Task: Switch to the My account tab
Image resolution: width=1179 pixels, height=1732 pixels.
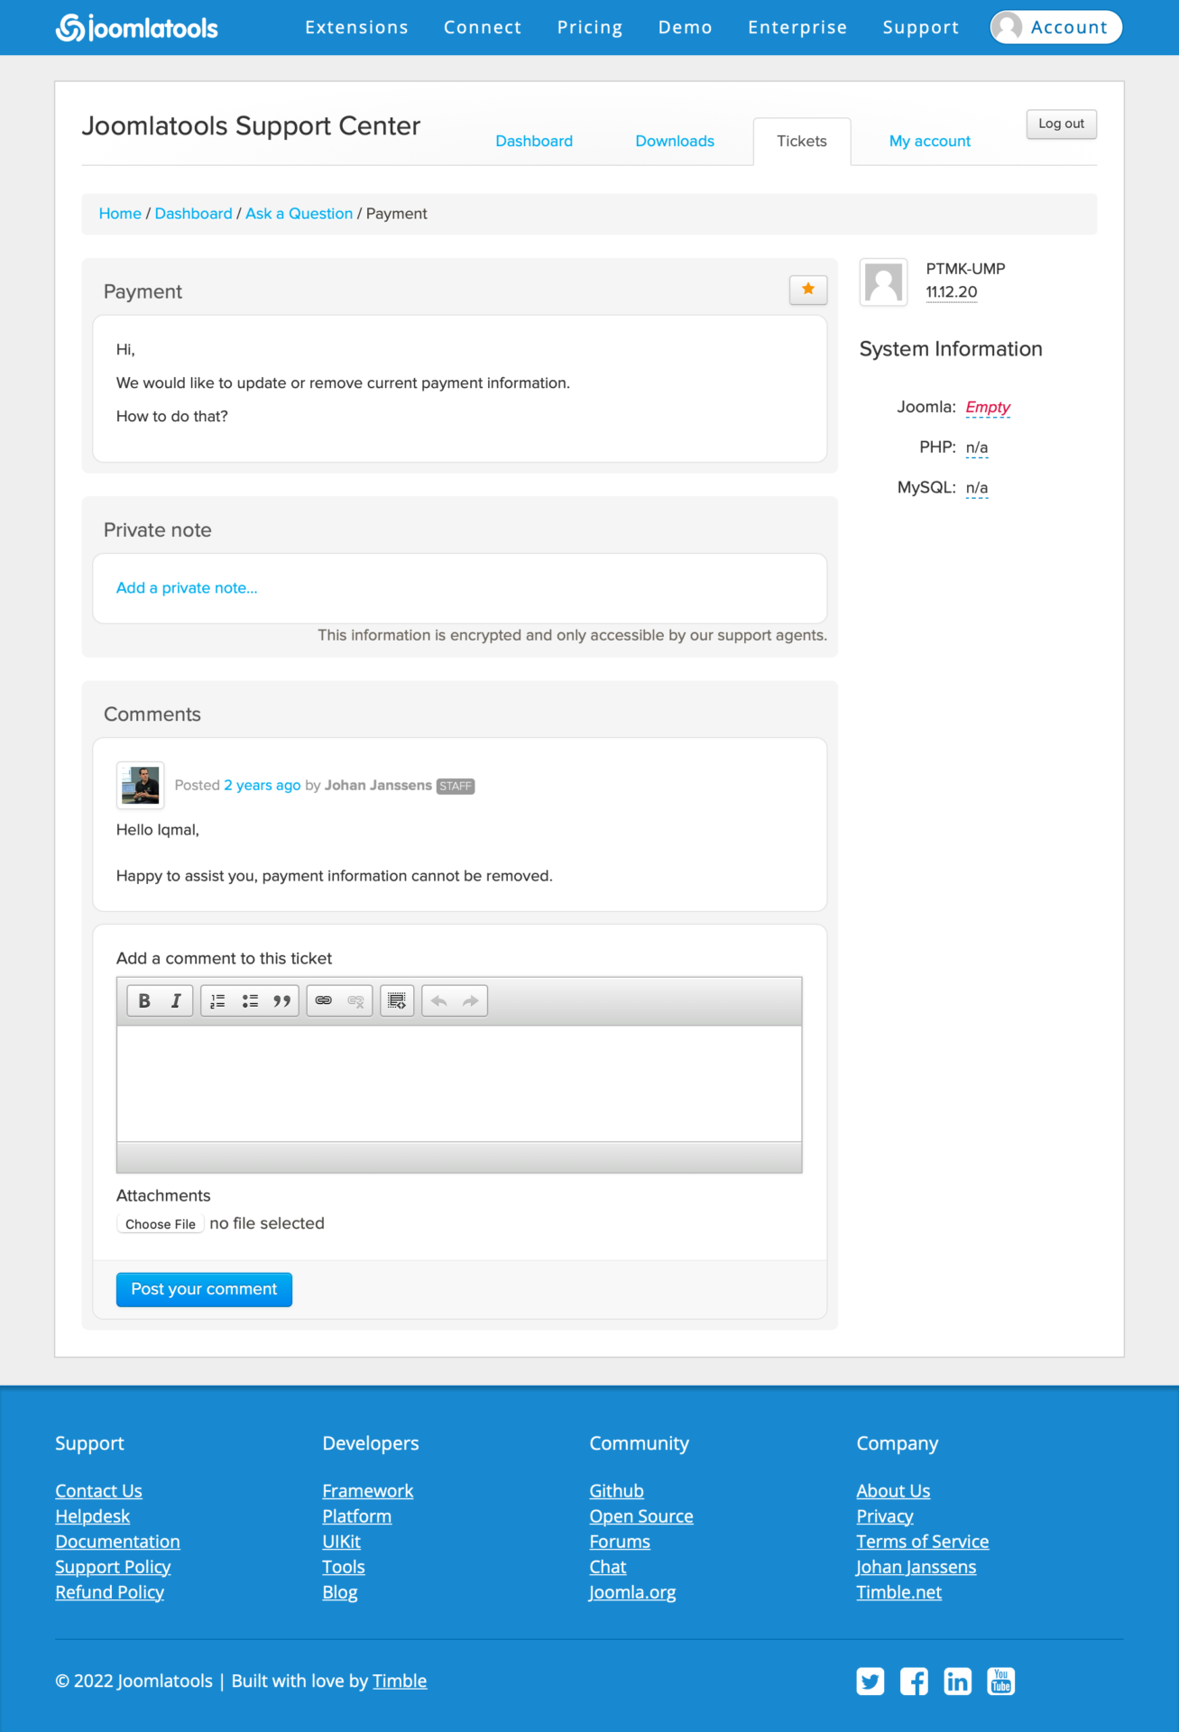Action: (x=930, y=141)
